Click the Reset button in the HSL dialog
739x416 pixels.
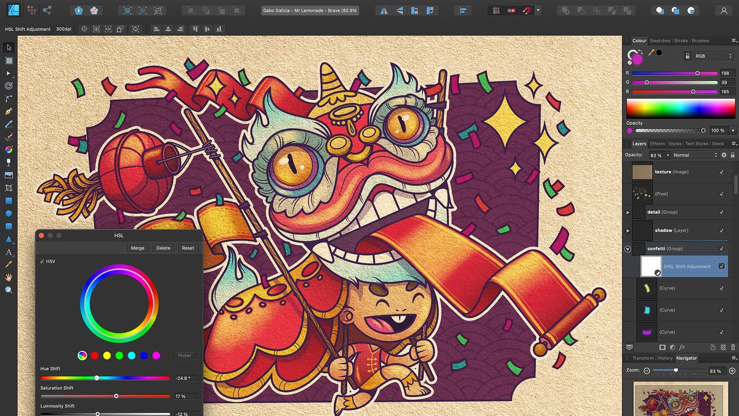click(x=188, y=248)
